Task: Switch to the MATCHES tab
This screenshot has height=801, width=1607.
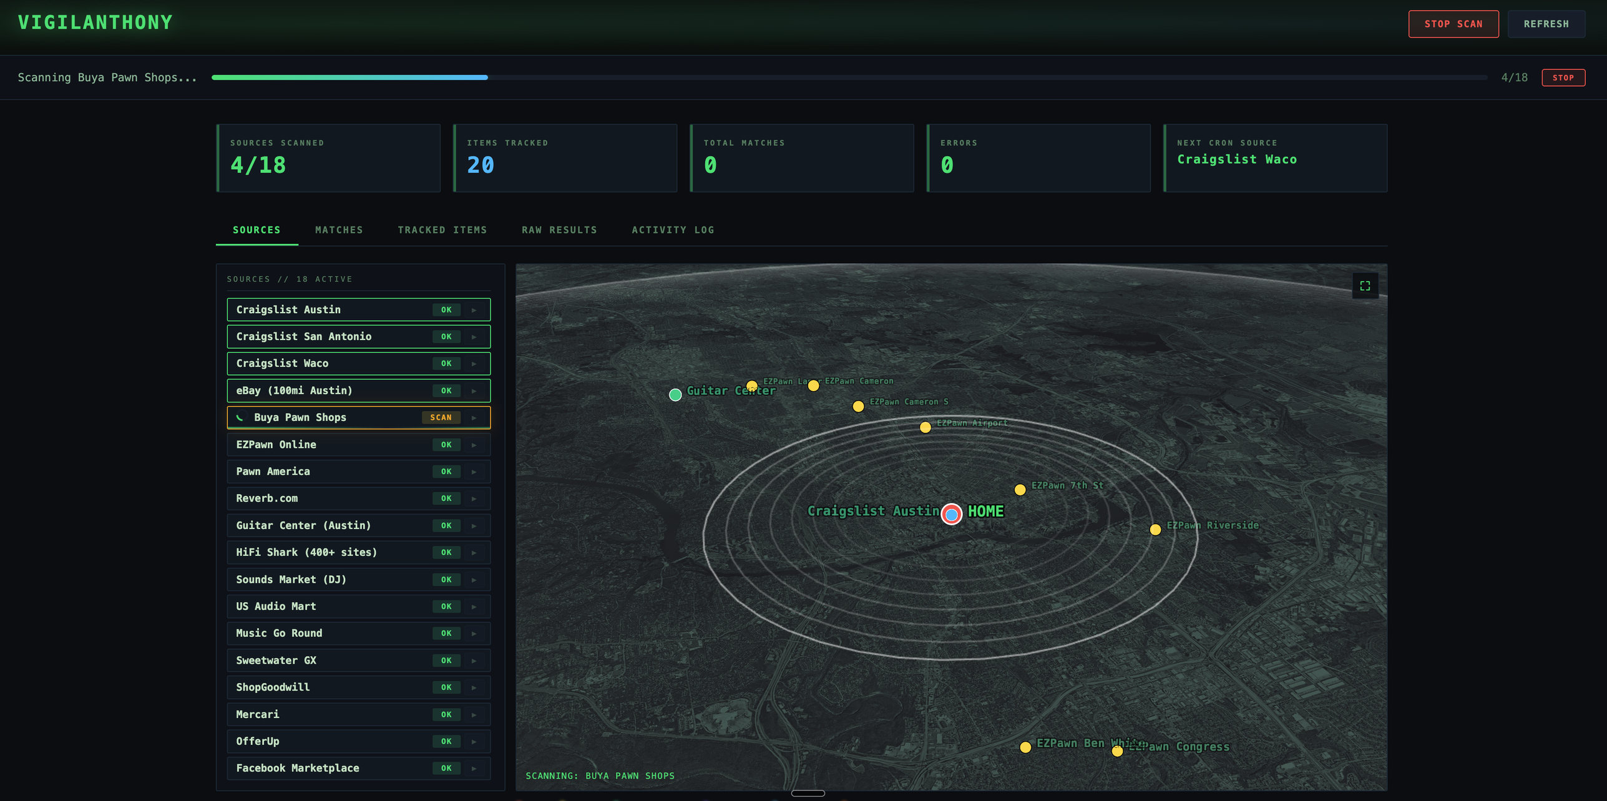Action: (339, 230)
